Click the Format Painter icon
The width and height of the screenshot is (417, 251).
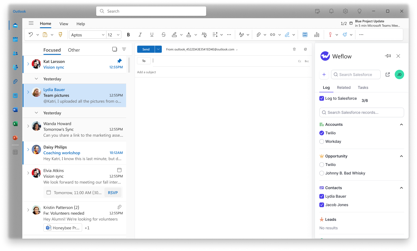pos(60,35)
